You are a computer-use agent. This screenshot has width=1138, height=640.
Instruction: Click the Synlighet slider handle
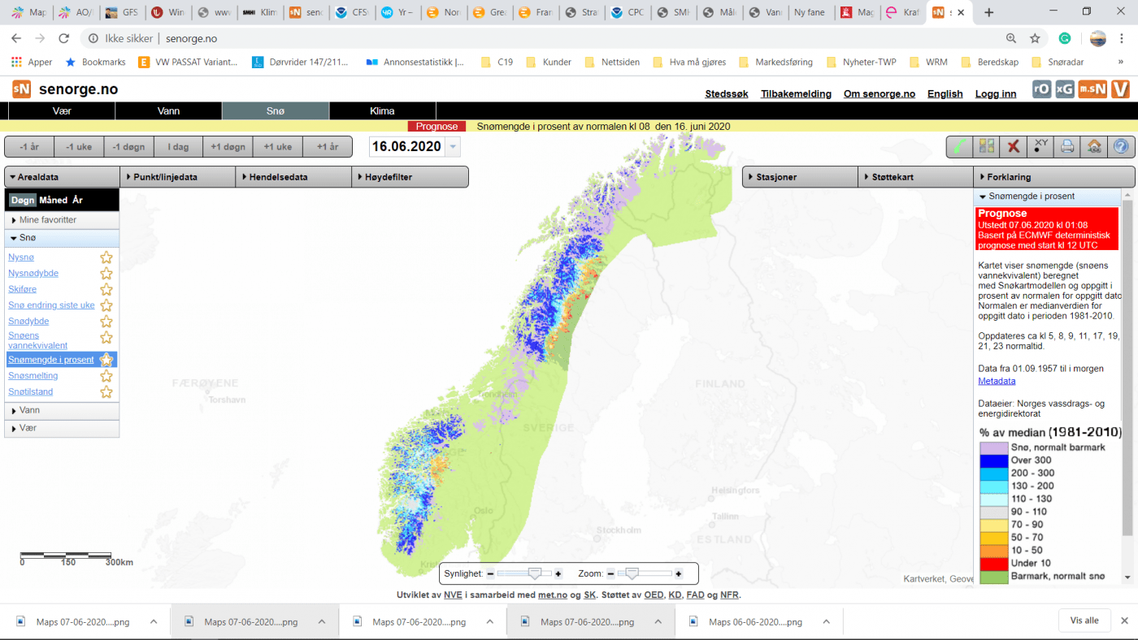click(535, 573)
